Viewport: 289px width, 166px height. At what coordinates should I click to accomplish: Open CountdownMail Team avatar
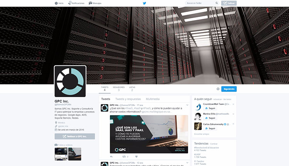click(198, 107)
